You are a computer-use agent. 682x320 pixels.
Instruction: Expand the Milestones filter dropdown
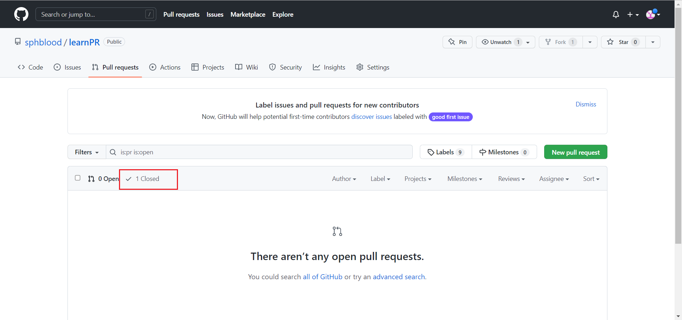(x=465, y=179)
